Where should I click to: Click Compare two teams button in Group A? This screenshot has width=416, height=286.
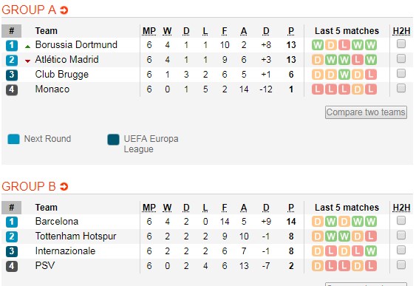pos(366,112)
